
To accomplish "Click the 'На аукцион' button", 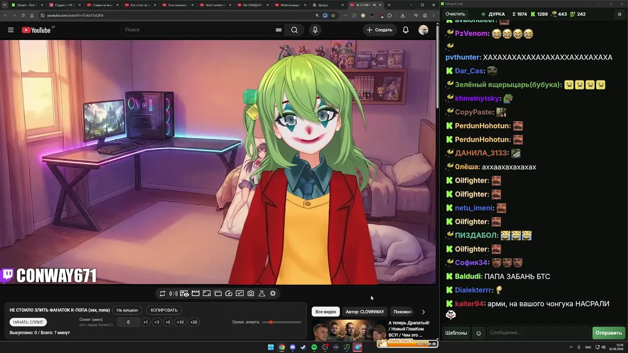I will point(127,310).
